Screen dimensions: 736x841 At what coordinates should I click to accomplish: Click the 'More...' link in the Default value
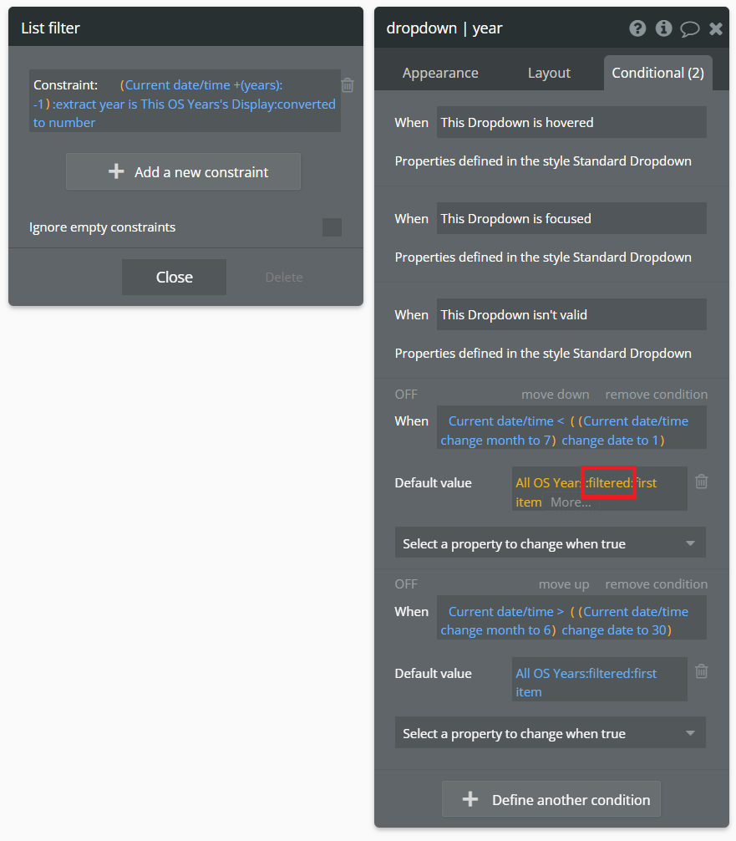[570, 502]
